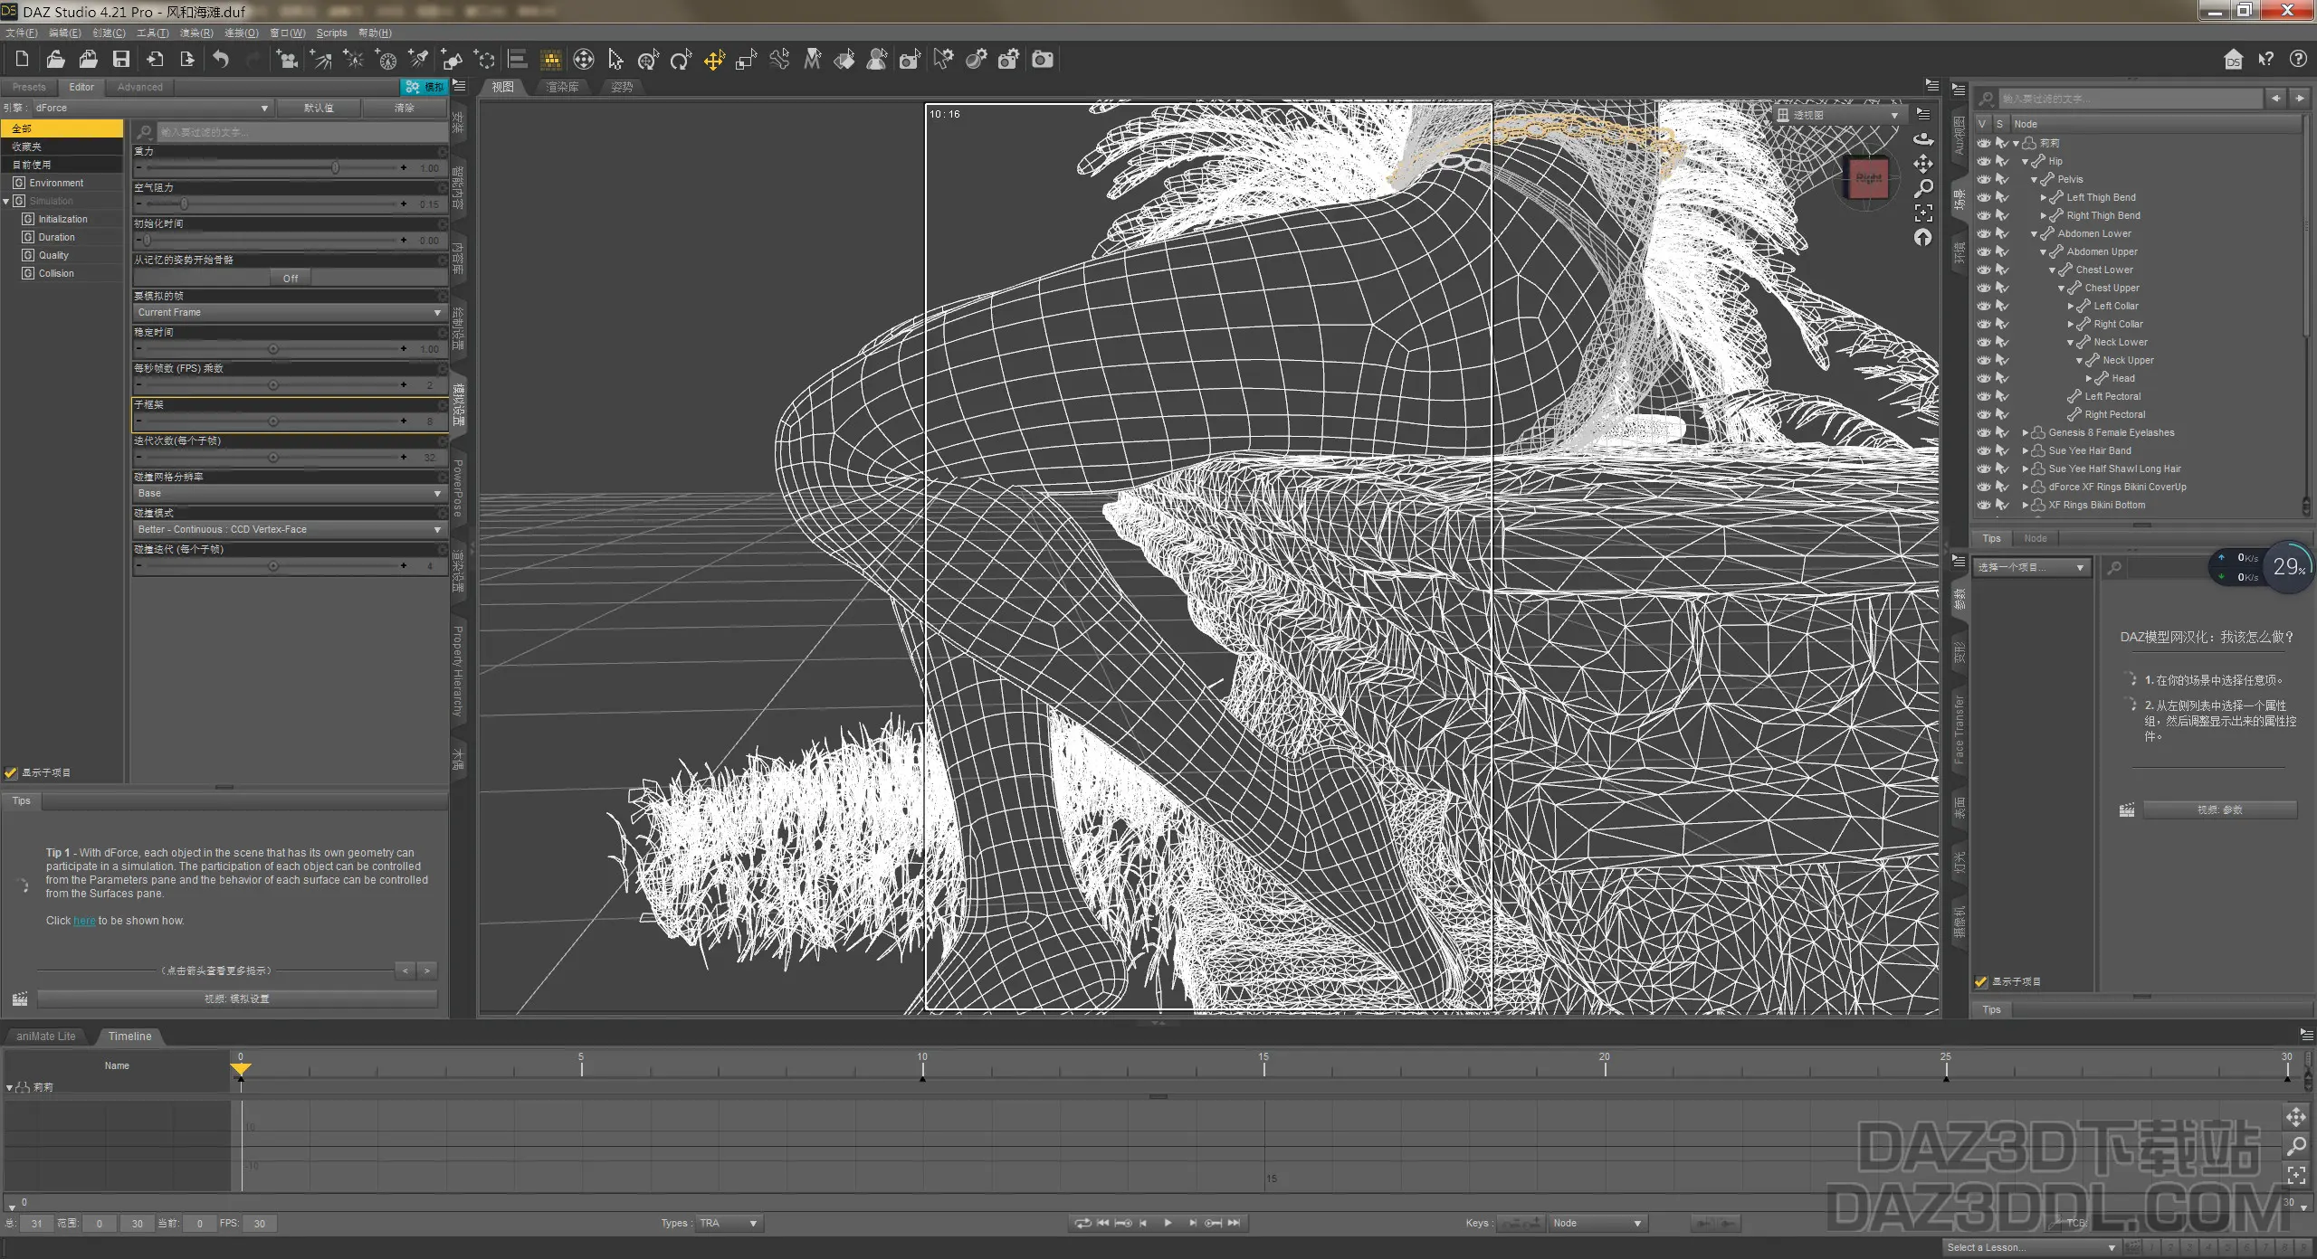Hide the Hip node with eye icon

point(1983,161)
